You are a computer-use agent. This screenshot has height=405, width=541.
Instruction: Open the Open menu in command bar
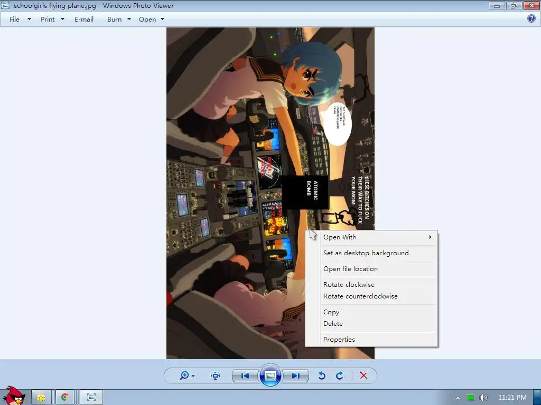pyautogui.click(x=147, y=20)
